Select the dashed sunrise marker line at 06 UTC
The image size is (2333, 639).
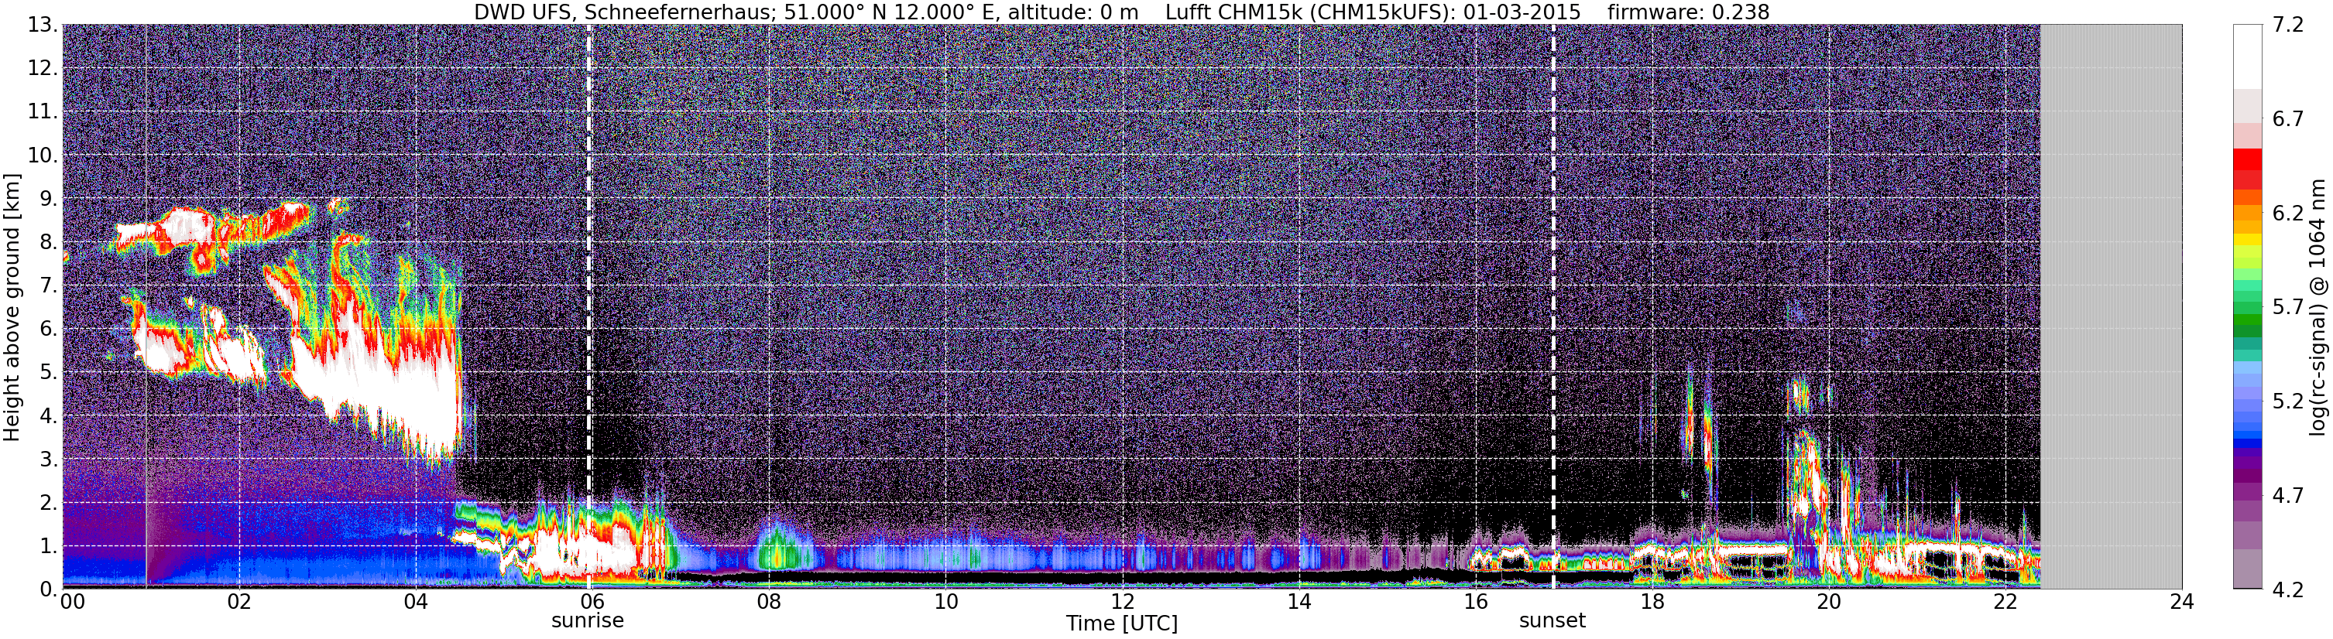[589, 306]
